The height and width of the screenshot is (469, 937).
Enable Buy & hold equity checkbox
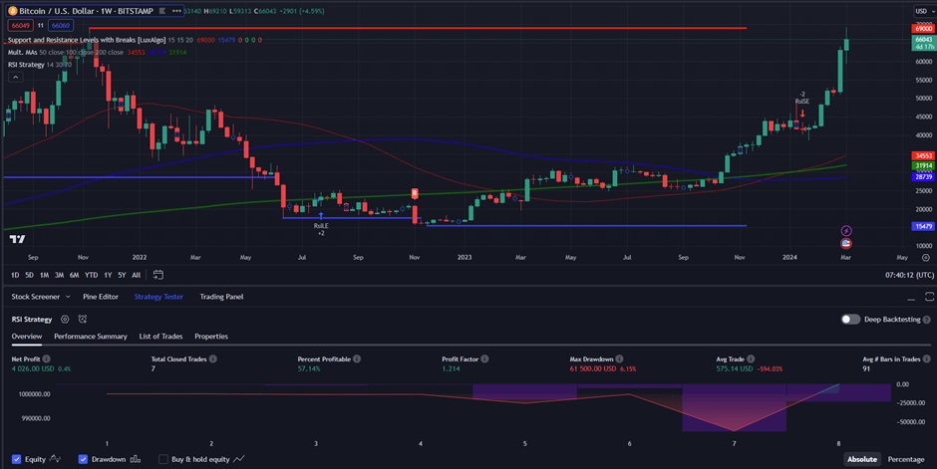(x=163, y=459)
